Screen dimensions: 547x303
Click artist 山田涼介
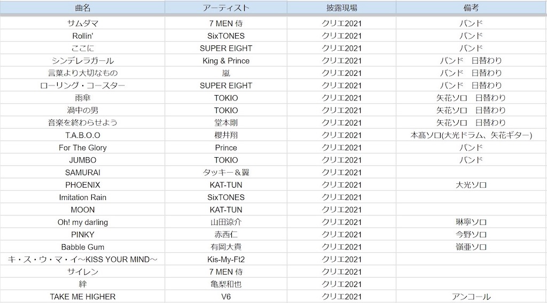(226, 222)
